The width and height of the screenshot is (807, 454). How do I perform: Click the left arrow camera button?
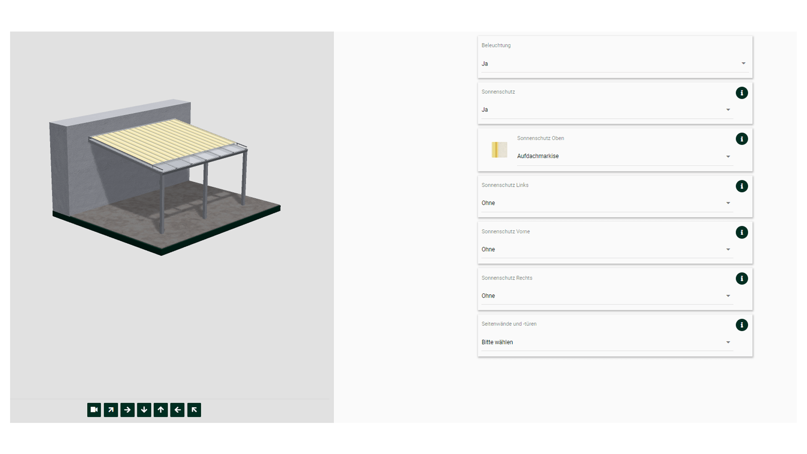pos(177,410)
